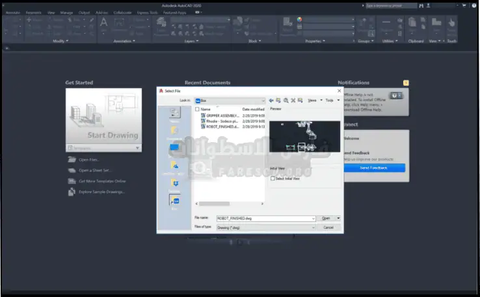Open Layer Properties icon in Layers panel

pyautogui.click(x=161, y=23)
